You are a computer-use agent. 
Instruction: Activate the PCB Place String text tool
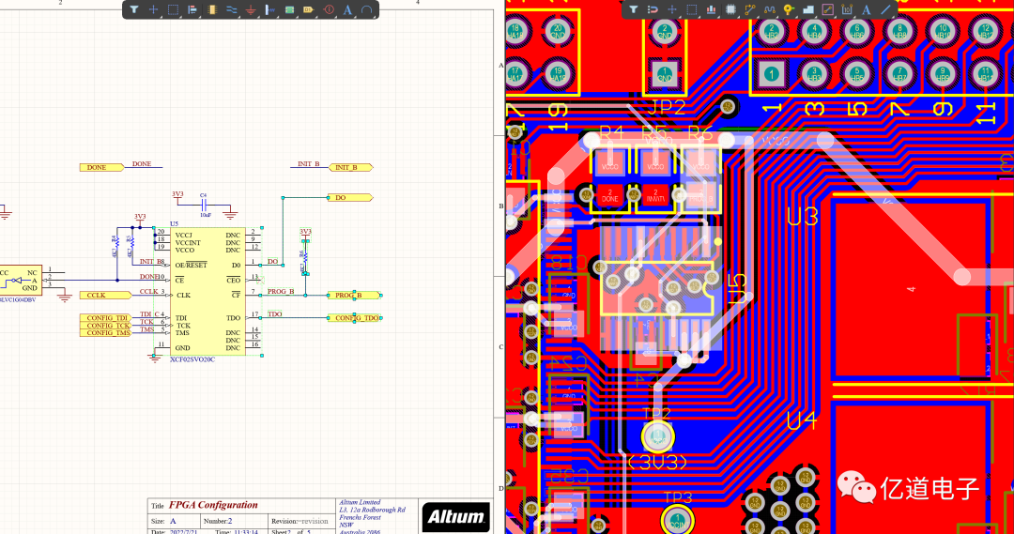tap(866, 9)
